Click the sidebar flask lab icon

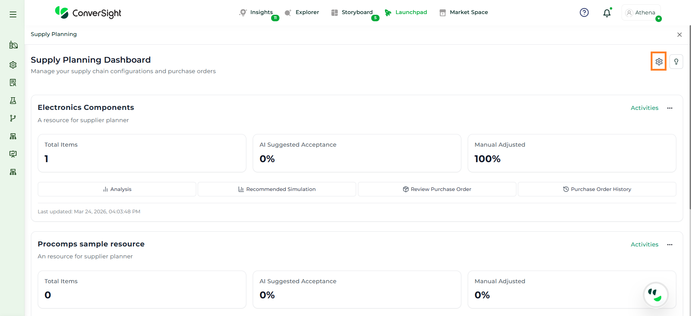[13, 101]
